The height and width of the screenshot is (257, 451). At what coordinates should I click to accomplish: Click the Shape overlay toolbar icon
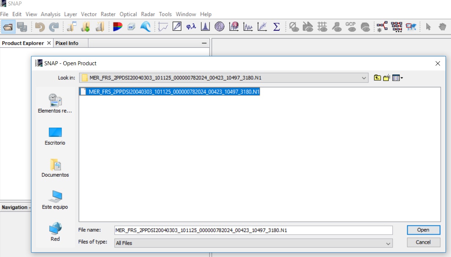308,27
